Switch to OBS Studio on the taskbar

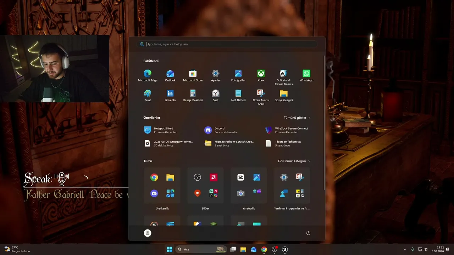pyautogui.click(x=274, y=249)
